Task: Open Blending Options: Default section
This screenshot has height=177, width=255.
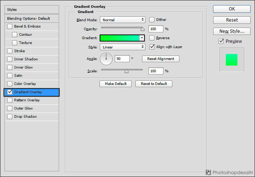Action: click(28, 18)
